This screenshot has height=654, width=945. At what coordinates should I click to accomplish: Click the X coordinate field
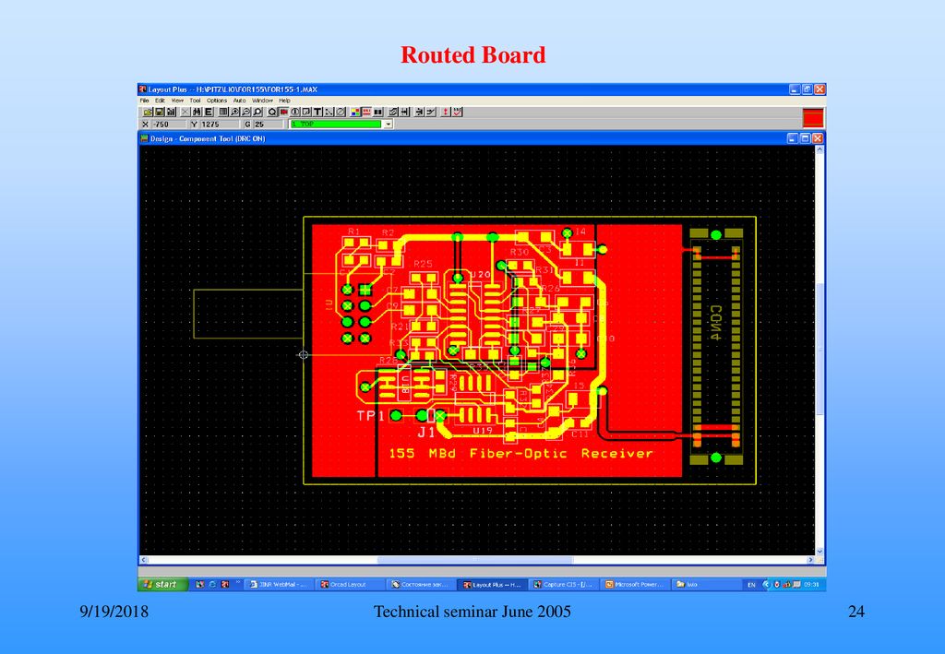tap(168, 124)
